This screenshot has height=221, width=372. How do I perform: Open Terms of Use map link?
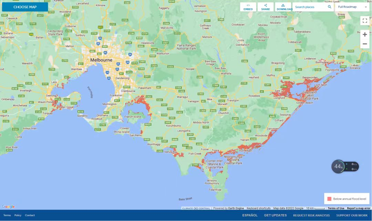(336, 208)
